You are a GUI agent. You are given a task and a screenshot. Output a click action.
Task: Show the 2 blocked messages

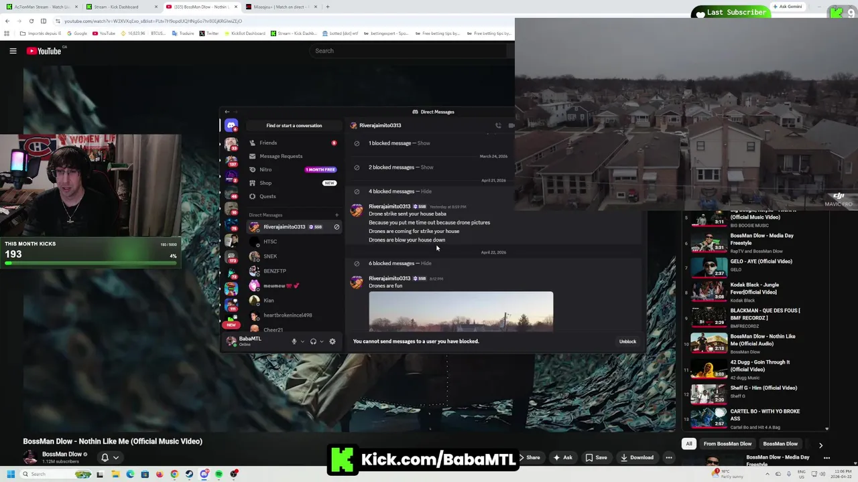click(427, 167)
